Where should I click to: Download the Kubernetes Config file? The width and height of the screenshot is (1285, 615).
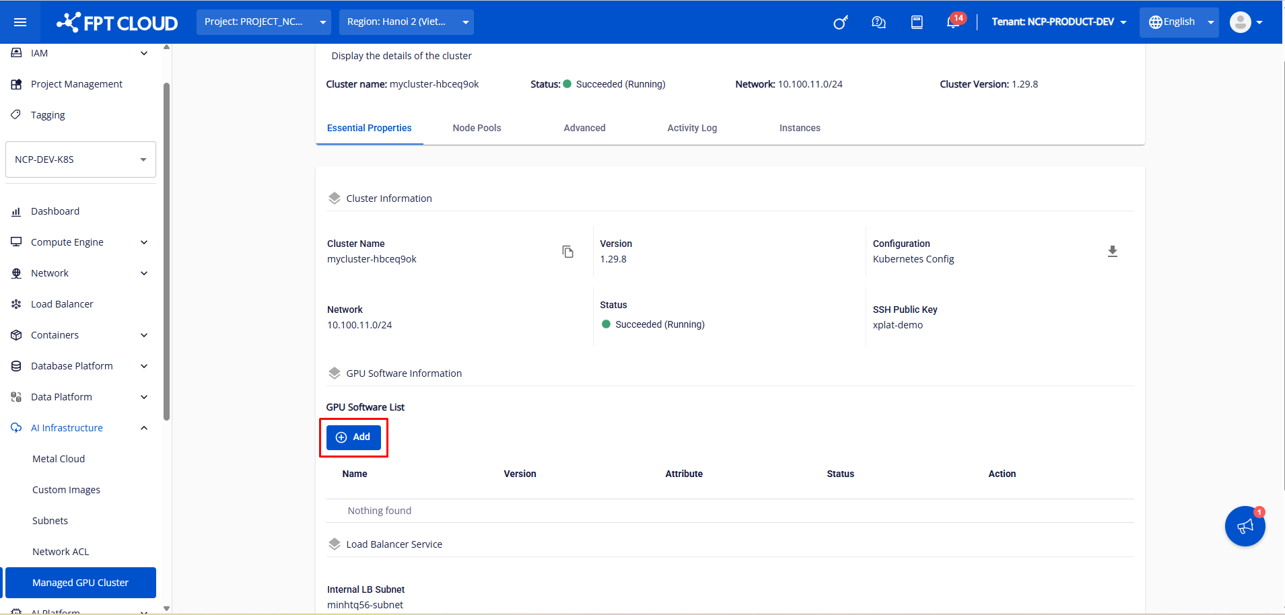tap(1112, 252)
